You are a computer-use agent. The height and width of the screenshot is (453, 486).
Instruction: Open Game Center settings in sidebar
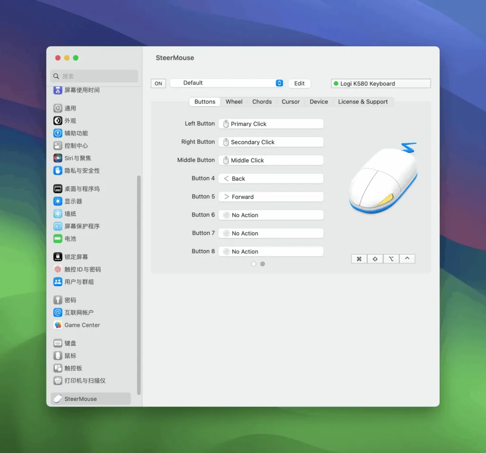coord(82,325)
